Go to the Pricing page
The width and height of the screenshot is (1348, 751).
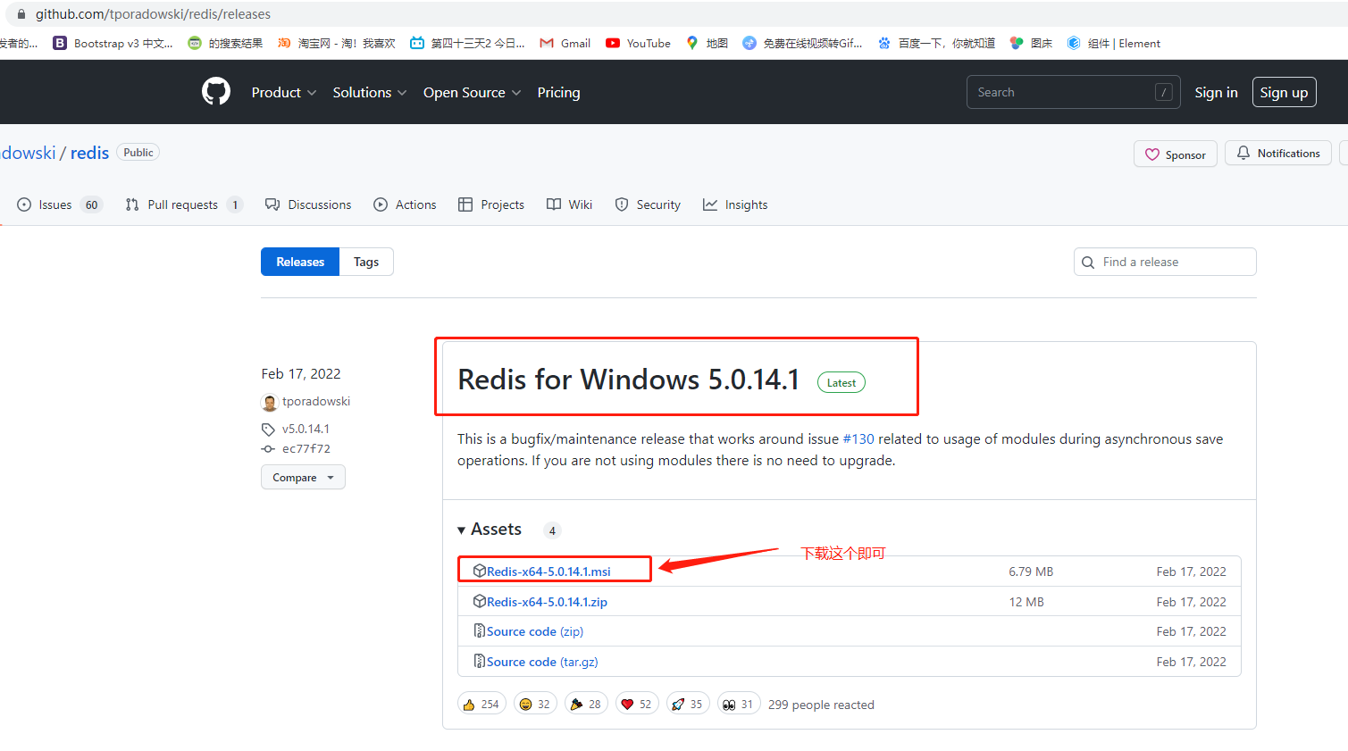[558, 93]
